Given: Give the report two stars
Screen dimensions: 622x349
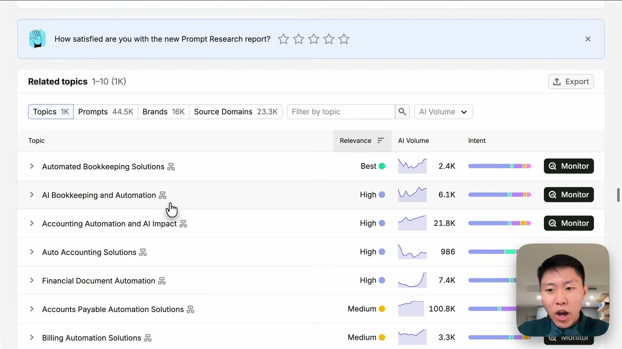Looking at the screenshot, I should click(x=298, y=39).
